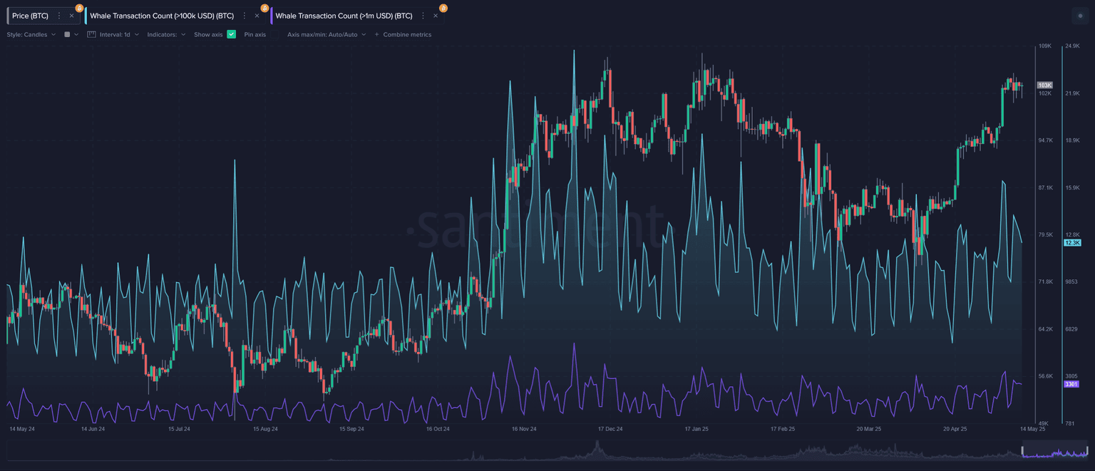Remove the Price (BTC) metric
The height and width of the screenshot is (471, 1095).
coord(71,16)
